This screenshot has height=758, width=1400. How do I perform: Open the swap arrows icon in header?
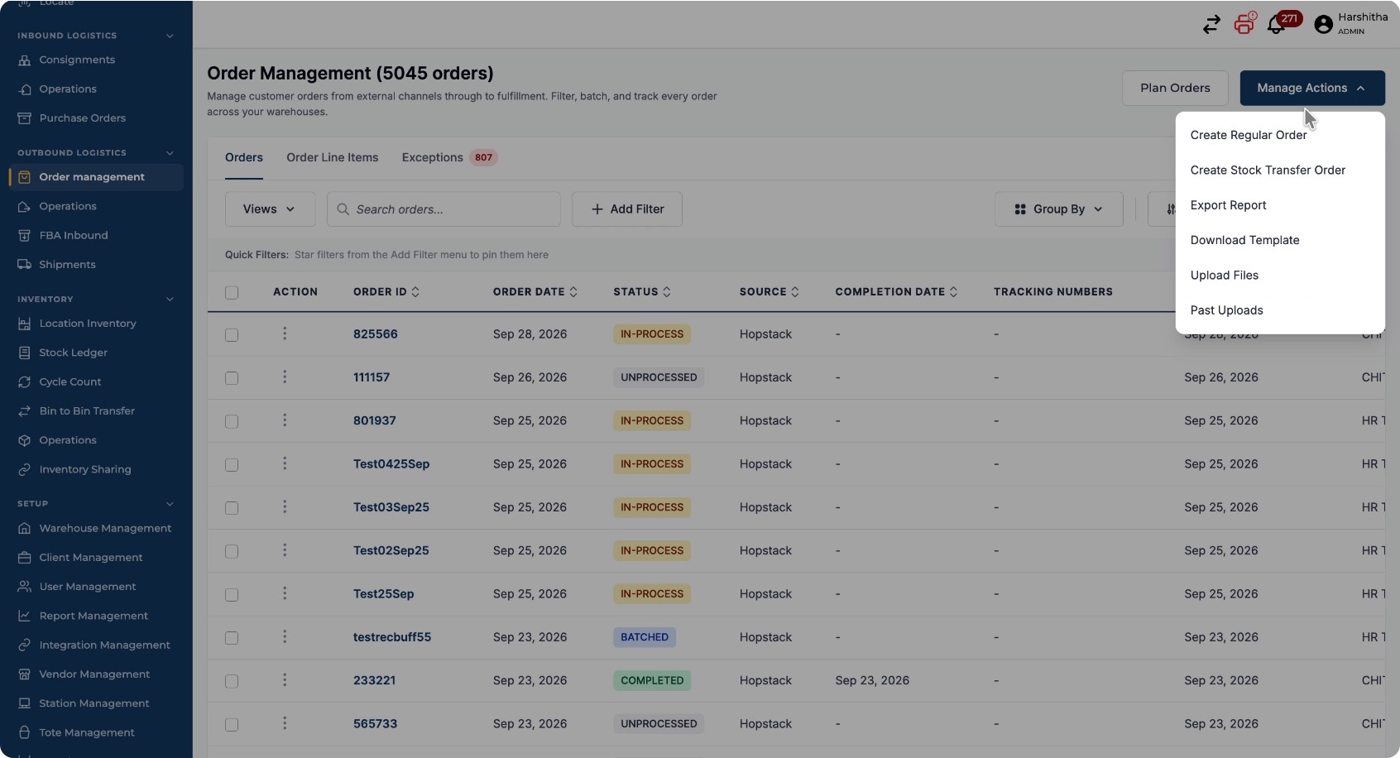click(x=1211, y=25)
